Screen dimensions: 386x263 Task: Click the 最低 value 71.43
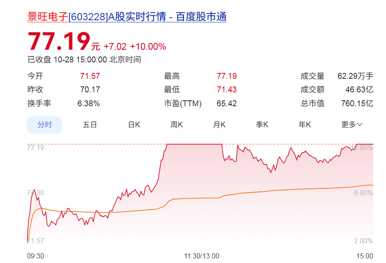(x=227, y=90)
